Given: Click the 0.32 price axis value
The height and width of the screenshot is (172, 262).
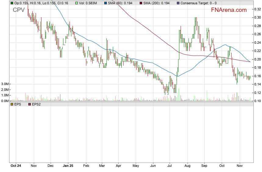Looking at the screenshot, I should tap(257, 9).
